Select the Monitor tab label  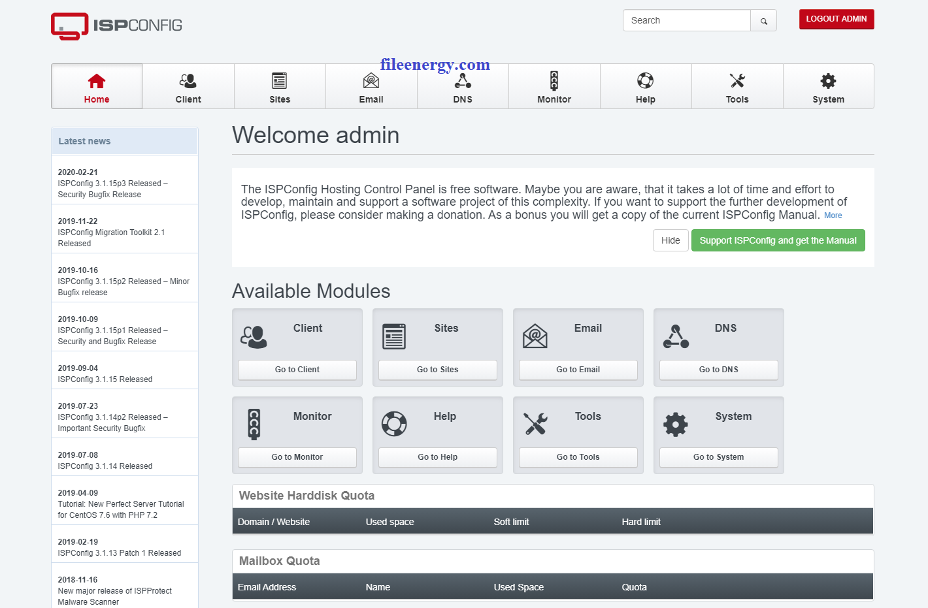(x=554, y=99)
